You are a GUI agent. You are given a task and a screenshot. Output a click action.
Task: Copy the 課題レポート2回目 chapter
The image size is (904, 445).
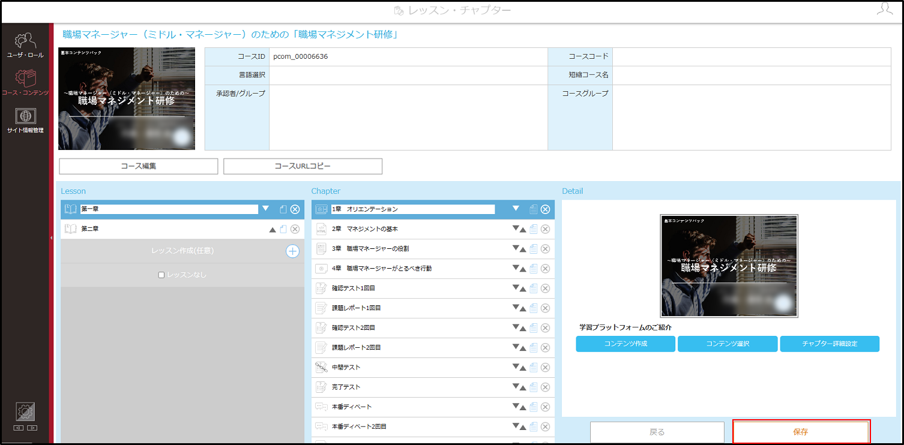tap(533, 348)
